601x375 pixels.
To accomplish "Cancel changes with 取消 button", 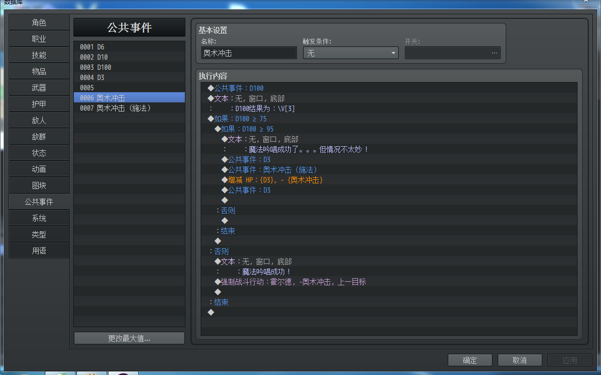I will coord(520,360).
